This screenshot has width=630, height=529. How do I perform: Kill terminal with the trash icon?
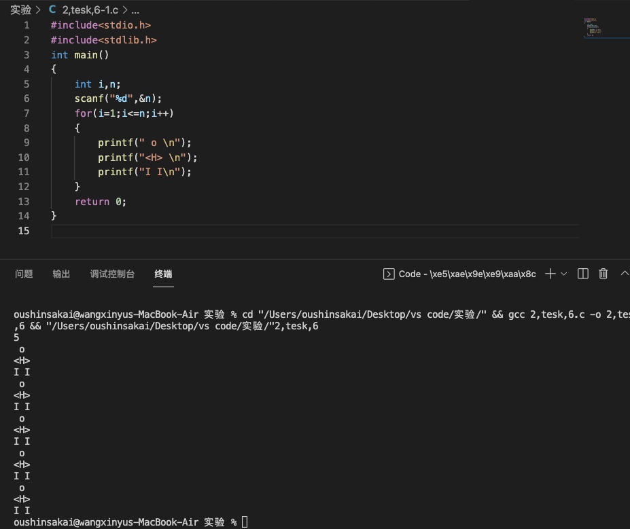point(603,274)
